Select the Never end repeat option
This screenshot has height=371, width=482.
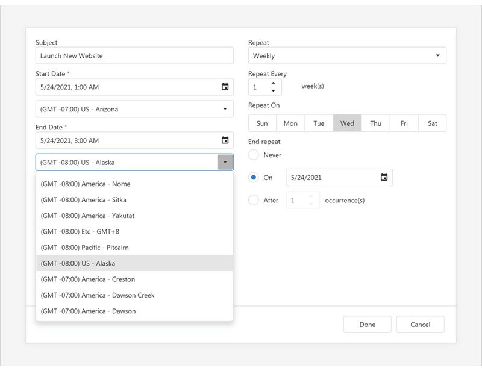click(x=254, y=155)
